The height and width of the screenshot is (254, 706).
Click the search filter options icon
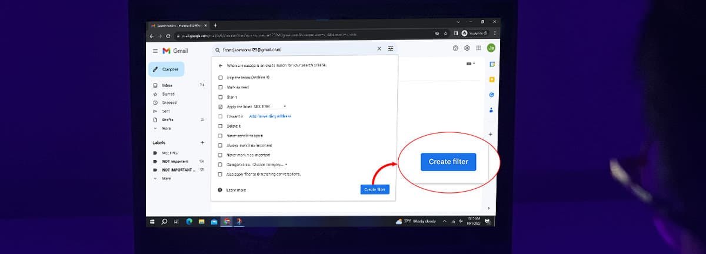pyautogui.click(x=391, y=49)
